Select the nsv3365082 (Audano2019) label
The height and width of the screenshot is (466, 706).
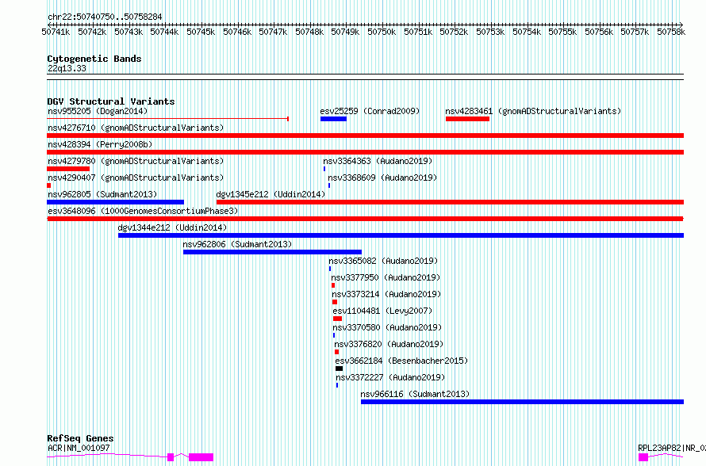point(383,261)
